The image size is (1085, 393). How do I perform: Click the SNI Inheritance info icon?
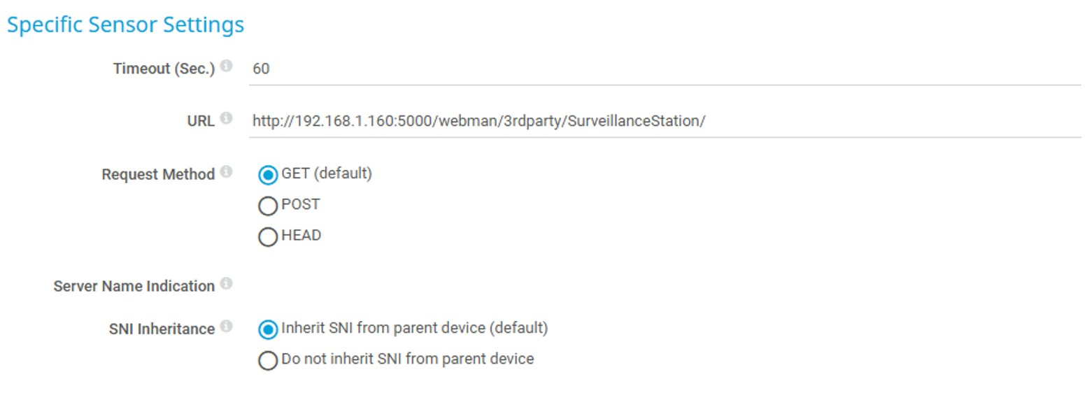[226, 327]
